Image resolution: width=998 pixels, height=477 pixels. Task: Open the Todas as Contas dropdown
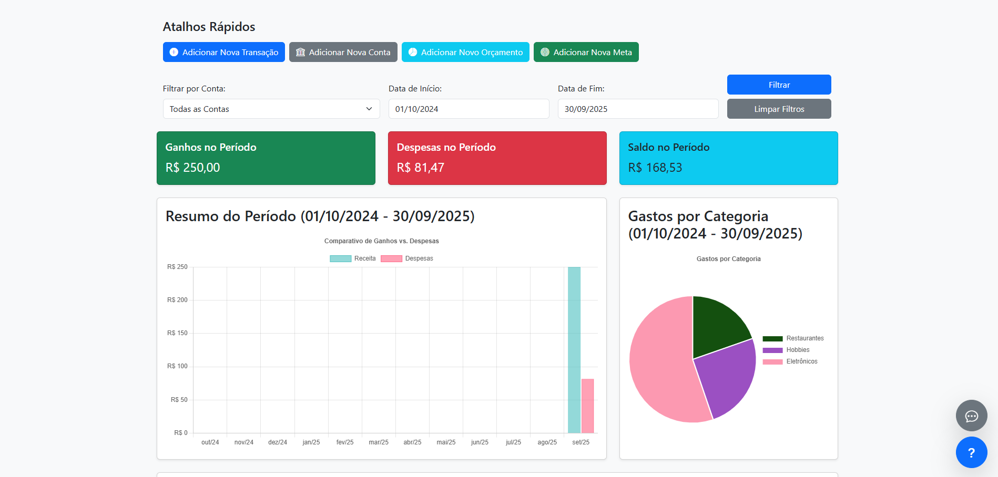click(271, 109)
